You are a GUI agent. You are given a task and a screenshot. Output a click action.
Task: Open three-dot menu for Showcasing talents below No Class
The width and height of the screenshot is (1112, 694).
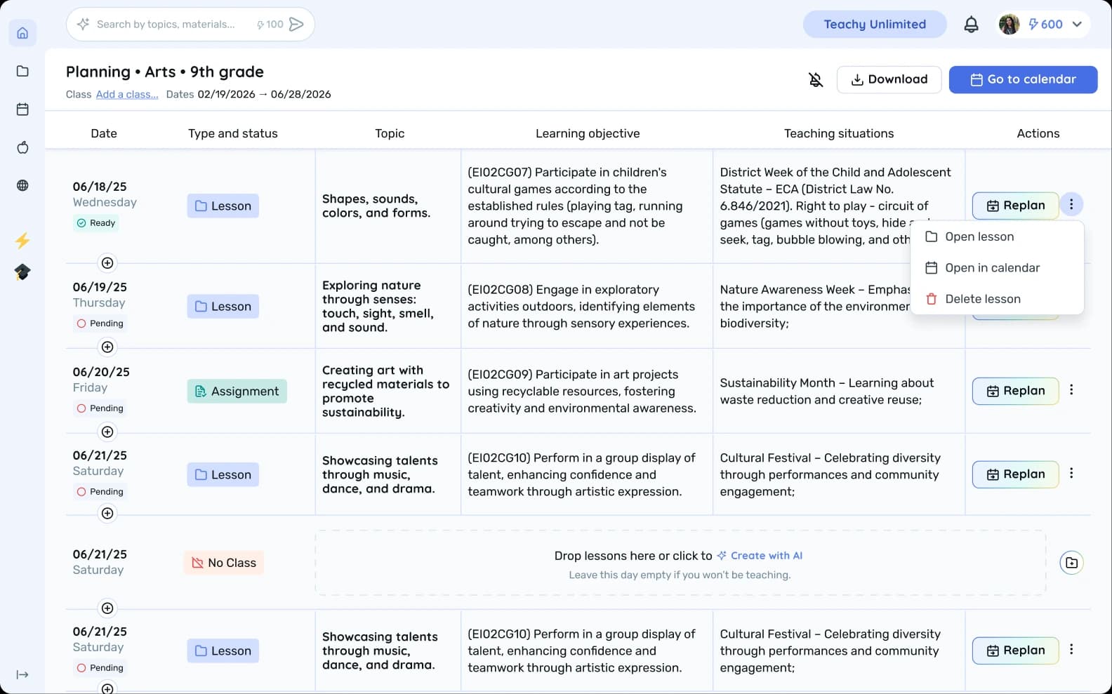click(x=1071, y=649)
